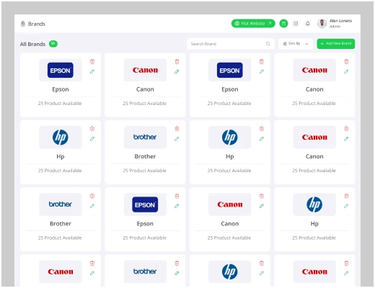
Task: Click the Hp logo in bottom row
Action: point(230,271)
